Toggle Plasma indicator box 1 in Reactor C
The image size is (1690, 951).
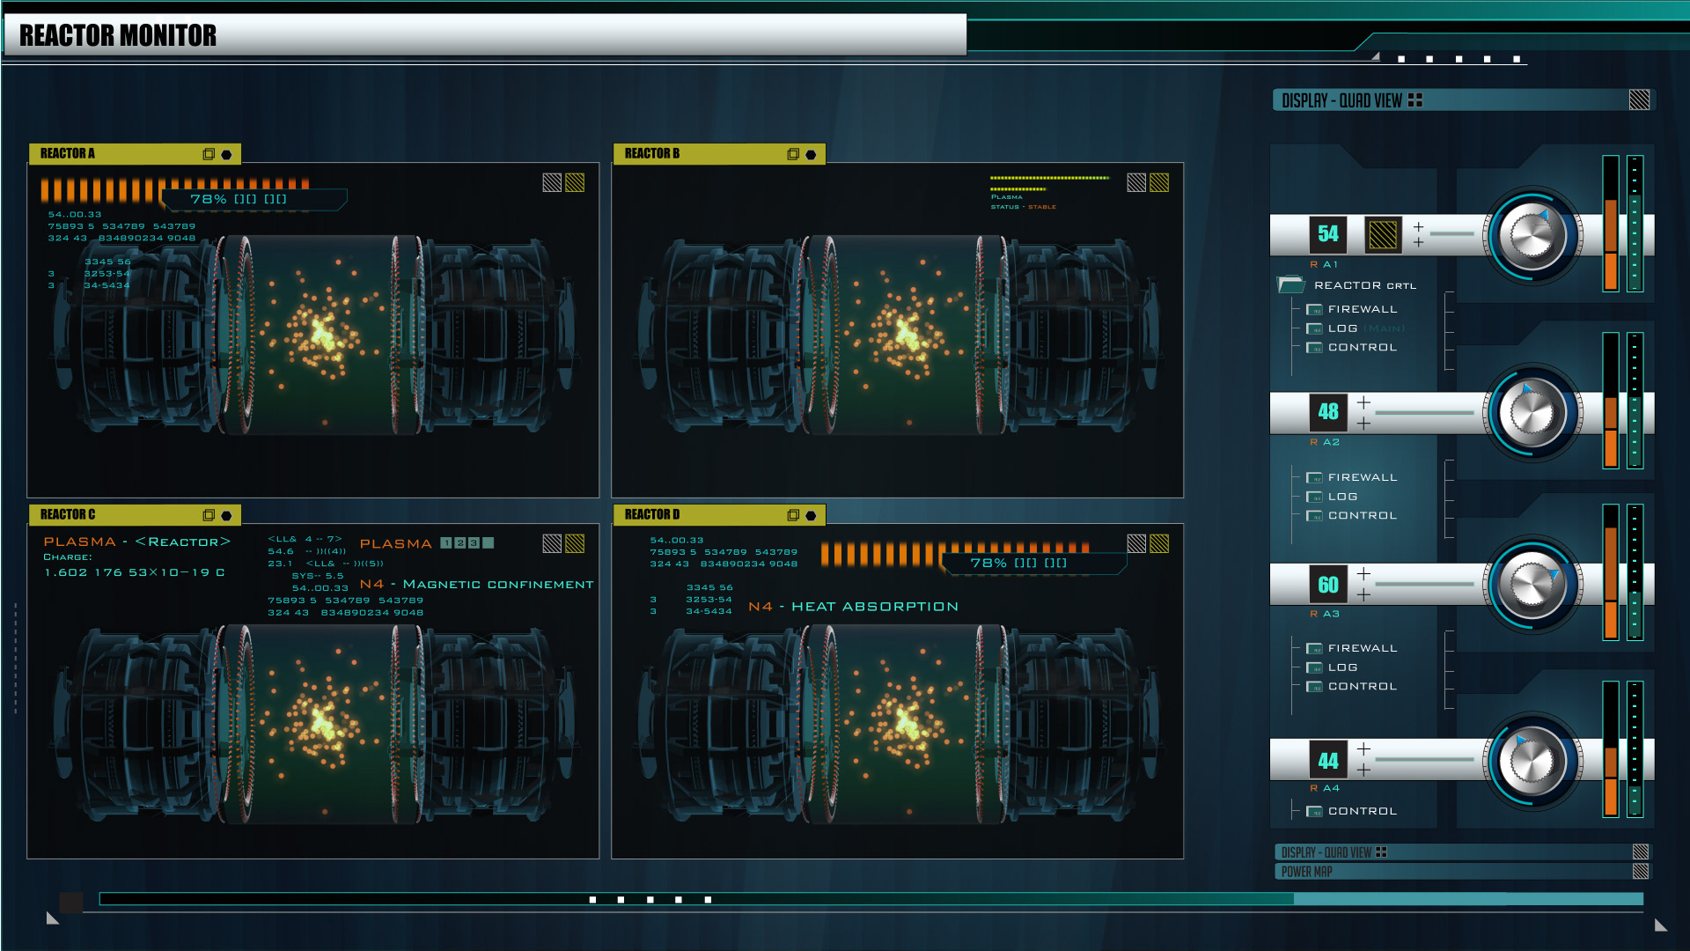pos(446,543)
